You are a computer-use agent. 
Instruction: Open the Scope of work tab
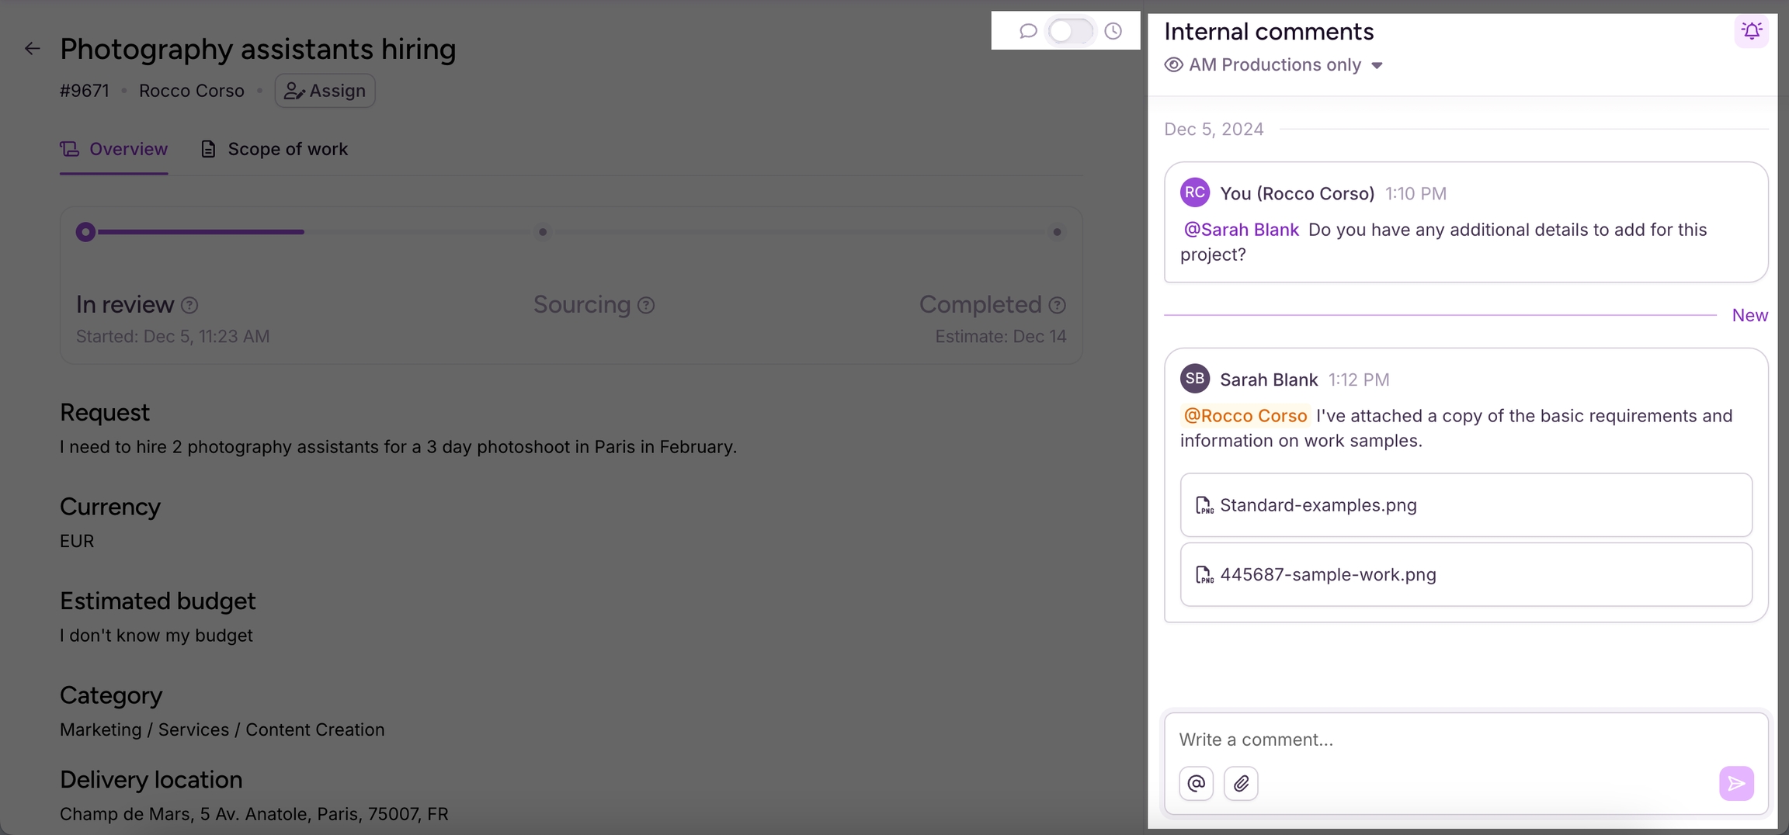(274, 149)
